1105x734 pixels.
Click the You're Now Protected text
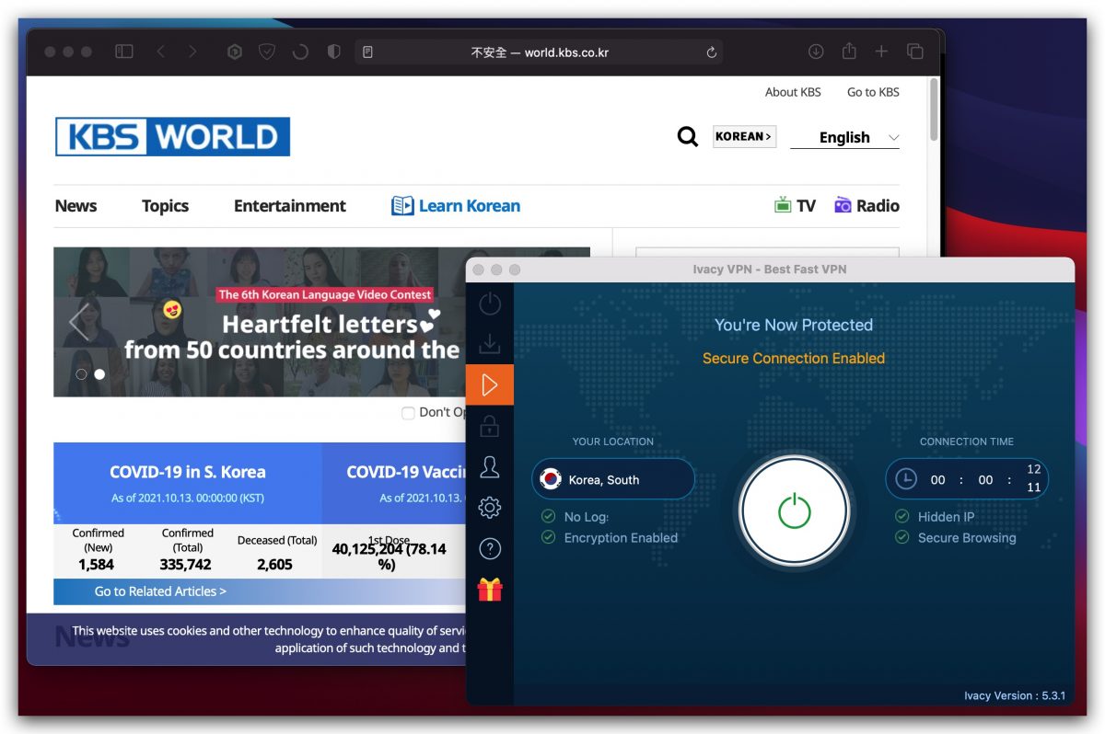[794, 325]
